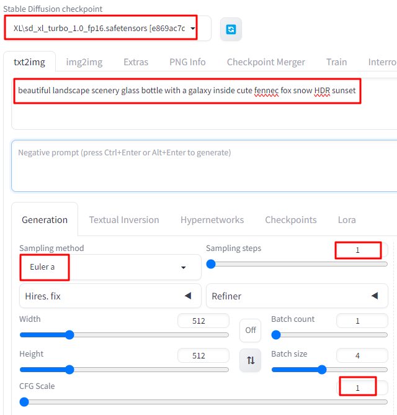Click into the Negative prompt field
Image resolution: width=397 pixels, height=415 pixels.
click(204, 166)
